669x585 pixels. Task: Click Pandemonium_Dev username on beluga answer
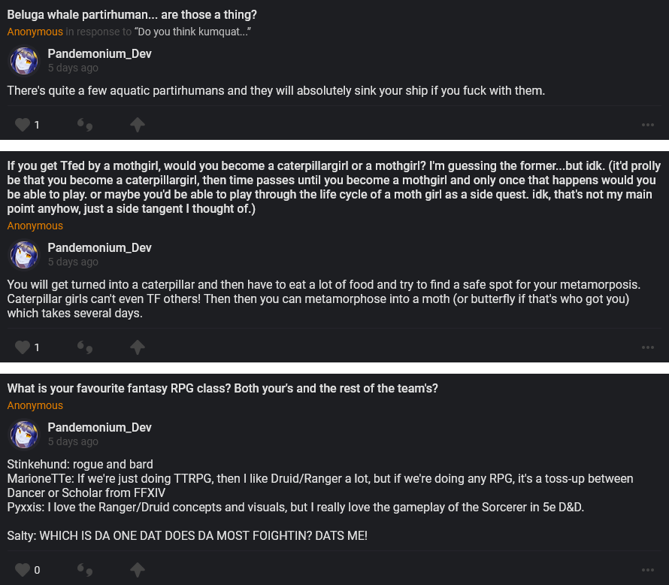click(x=100, y=53)
